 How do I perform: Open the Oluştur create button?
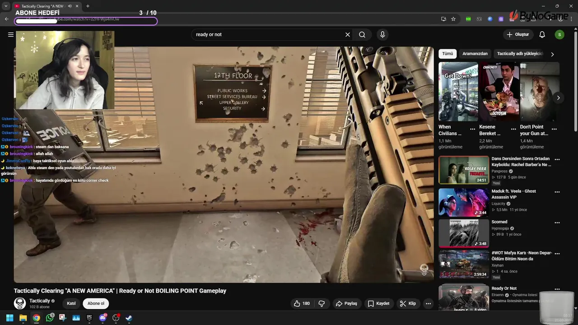[518, 34]
